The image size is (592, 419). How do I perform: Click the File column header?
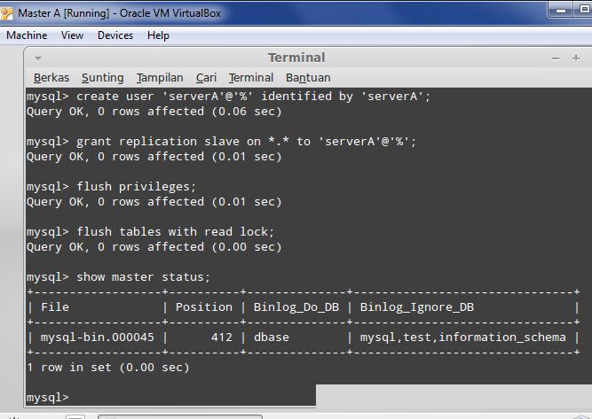pyautogui.click(x=55, y=307)
